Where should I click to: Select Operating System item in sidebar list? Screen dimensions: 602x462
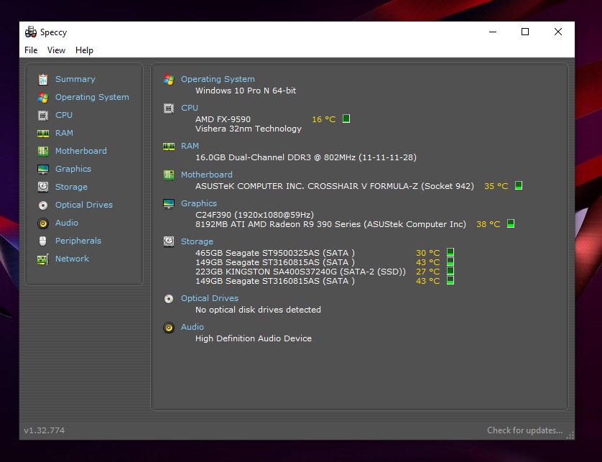coord(92,97)
